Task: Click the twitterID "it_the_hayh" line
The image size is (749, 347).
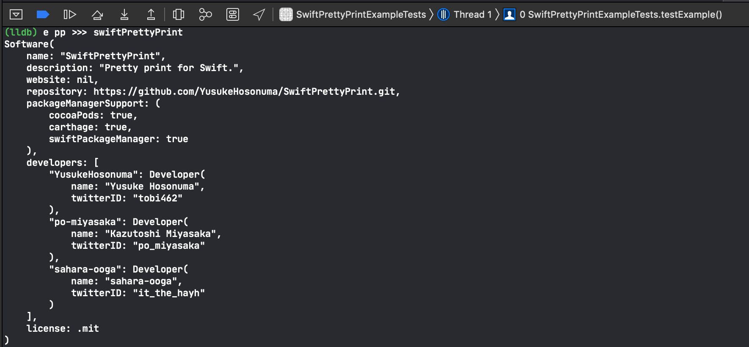Action: click(x=138, y=293)
